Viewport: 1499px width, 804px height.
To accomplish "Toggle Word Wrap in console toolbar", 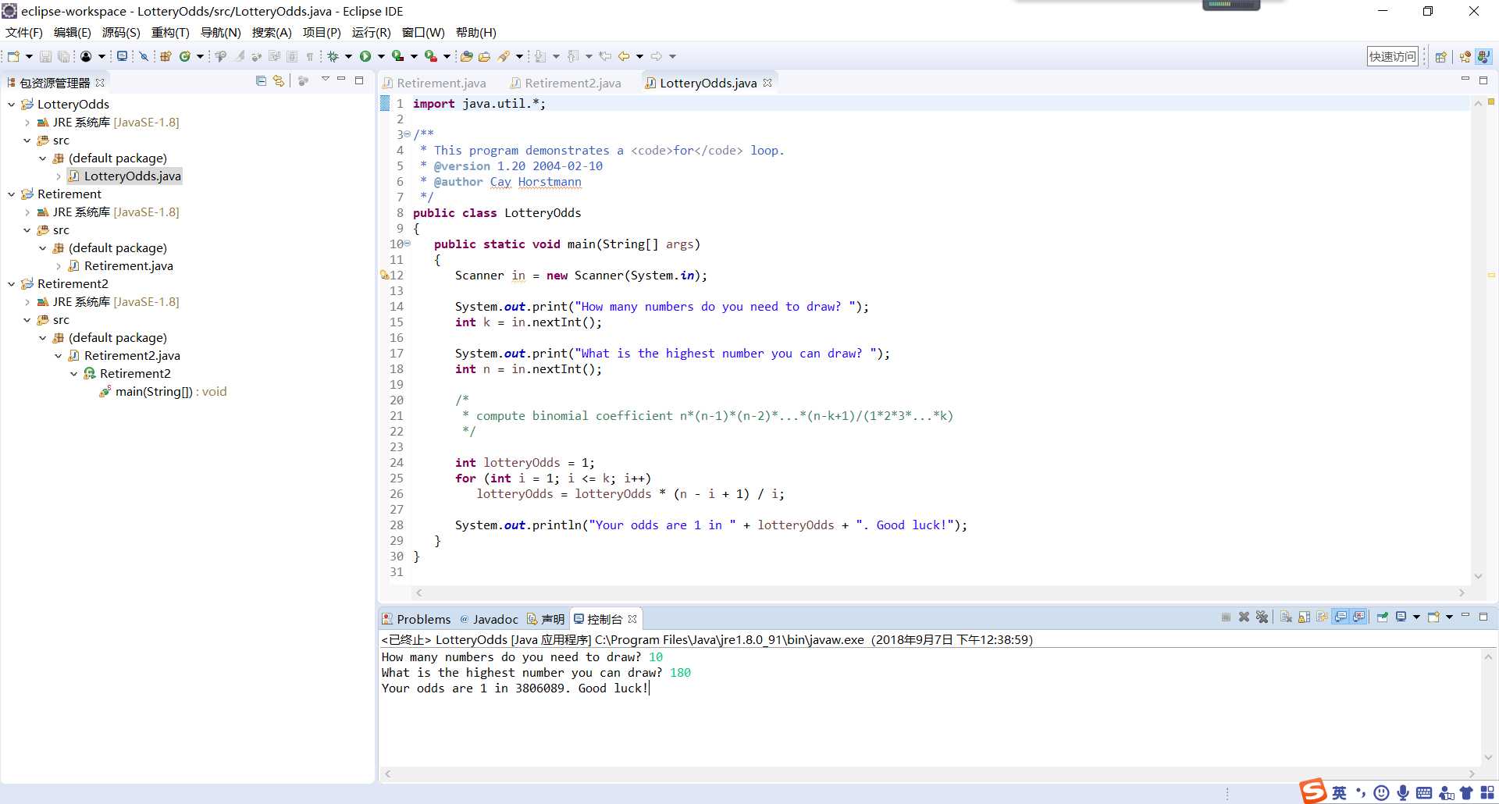I will point(1322,617).
